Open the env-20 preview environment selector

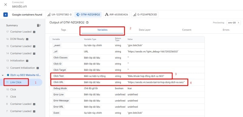[234, 22]
